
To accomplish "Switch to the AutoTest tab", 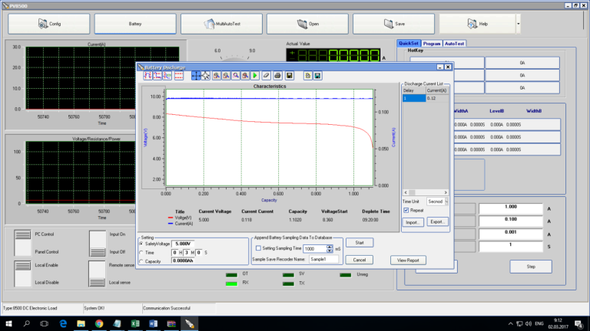I will [454, 44].
